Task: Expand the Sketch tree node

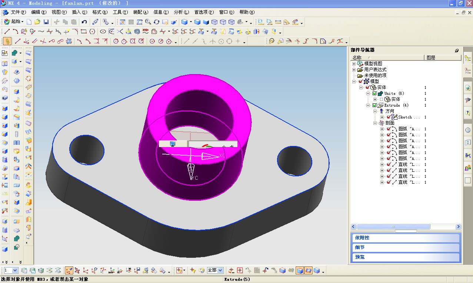Action: pyautogui.click(x=382, y=117)
